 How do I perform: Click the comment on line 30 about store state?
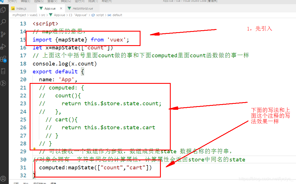139,159
